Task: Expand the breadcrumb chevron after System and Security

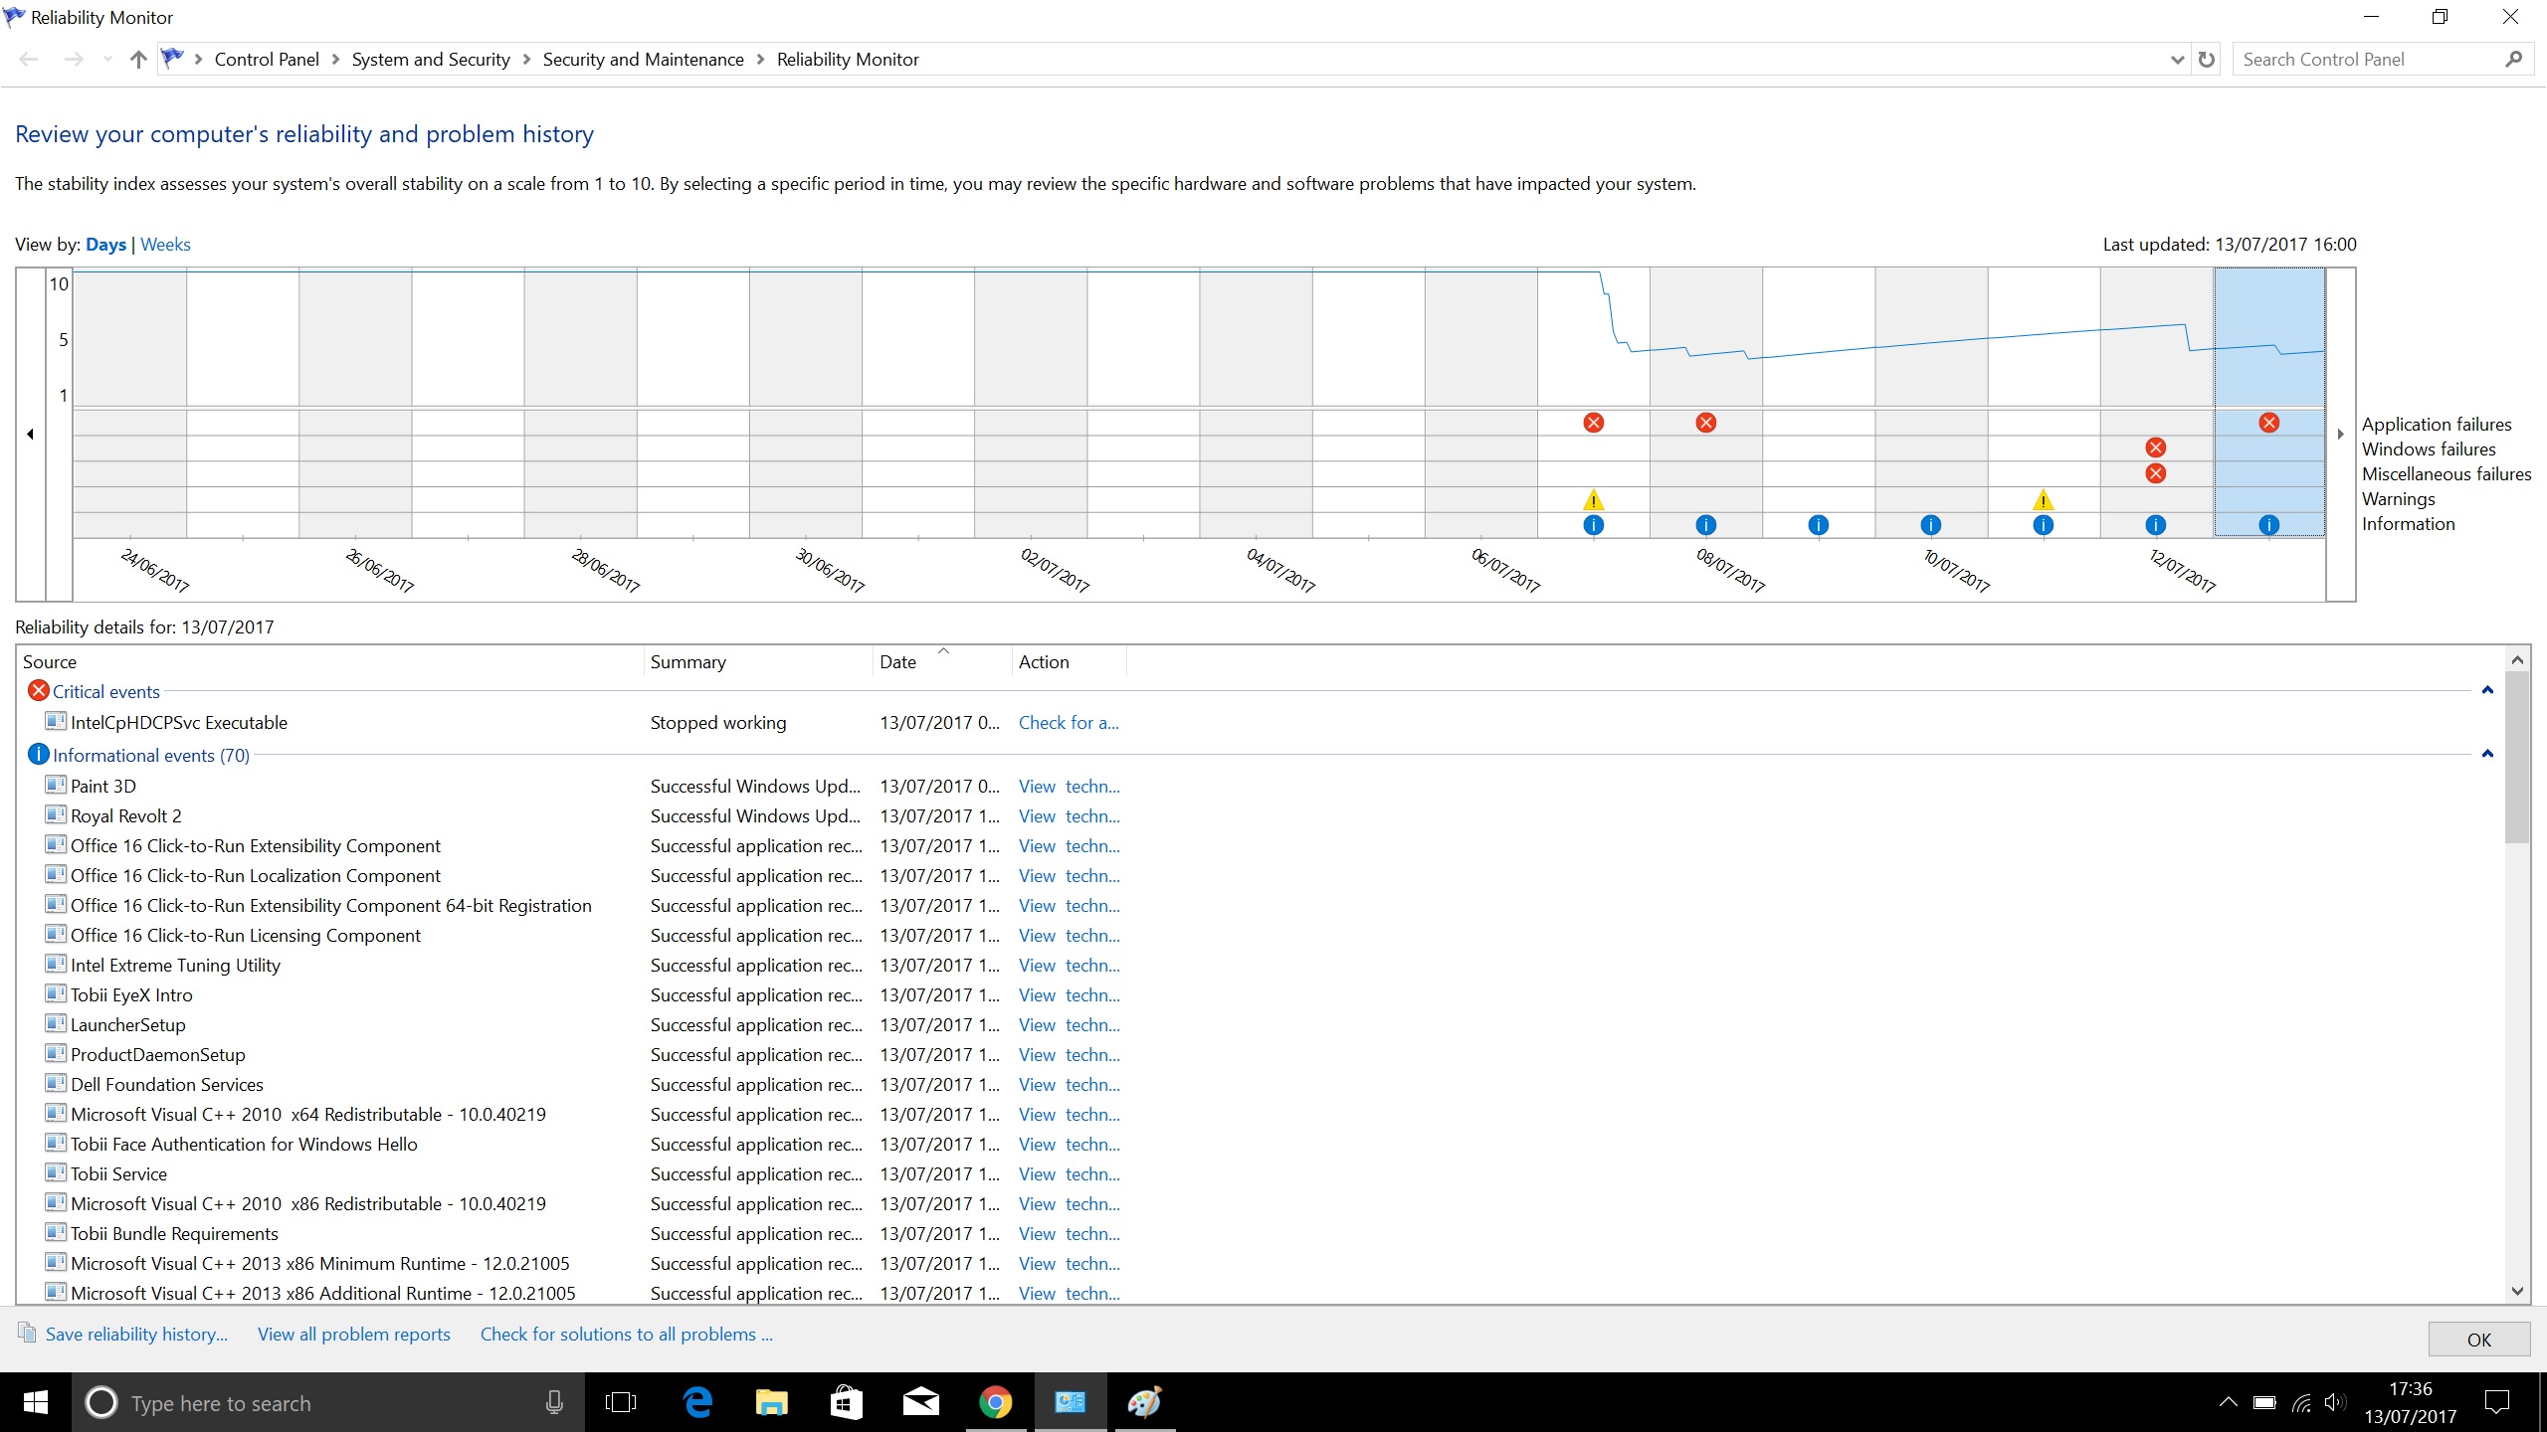Action: click(x=526, y=60)
